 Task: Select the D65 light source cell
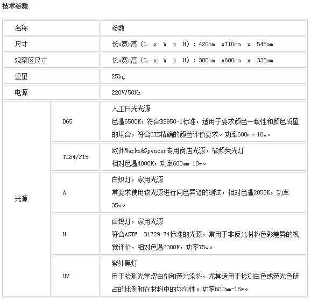pos(75,121)
